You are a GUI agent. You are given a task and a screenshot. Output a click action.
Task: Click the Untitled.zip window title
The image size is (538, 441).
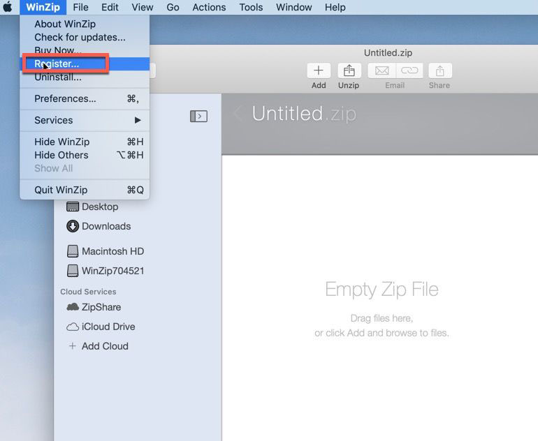coord(388,53)
